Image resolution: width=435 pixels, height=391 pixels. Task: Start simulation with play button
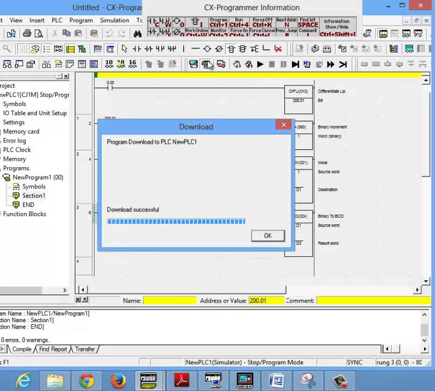(260, 65)
